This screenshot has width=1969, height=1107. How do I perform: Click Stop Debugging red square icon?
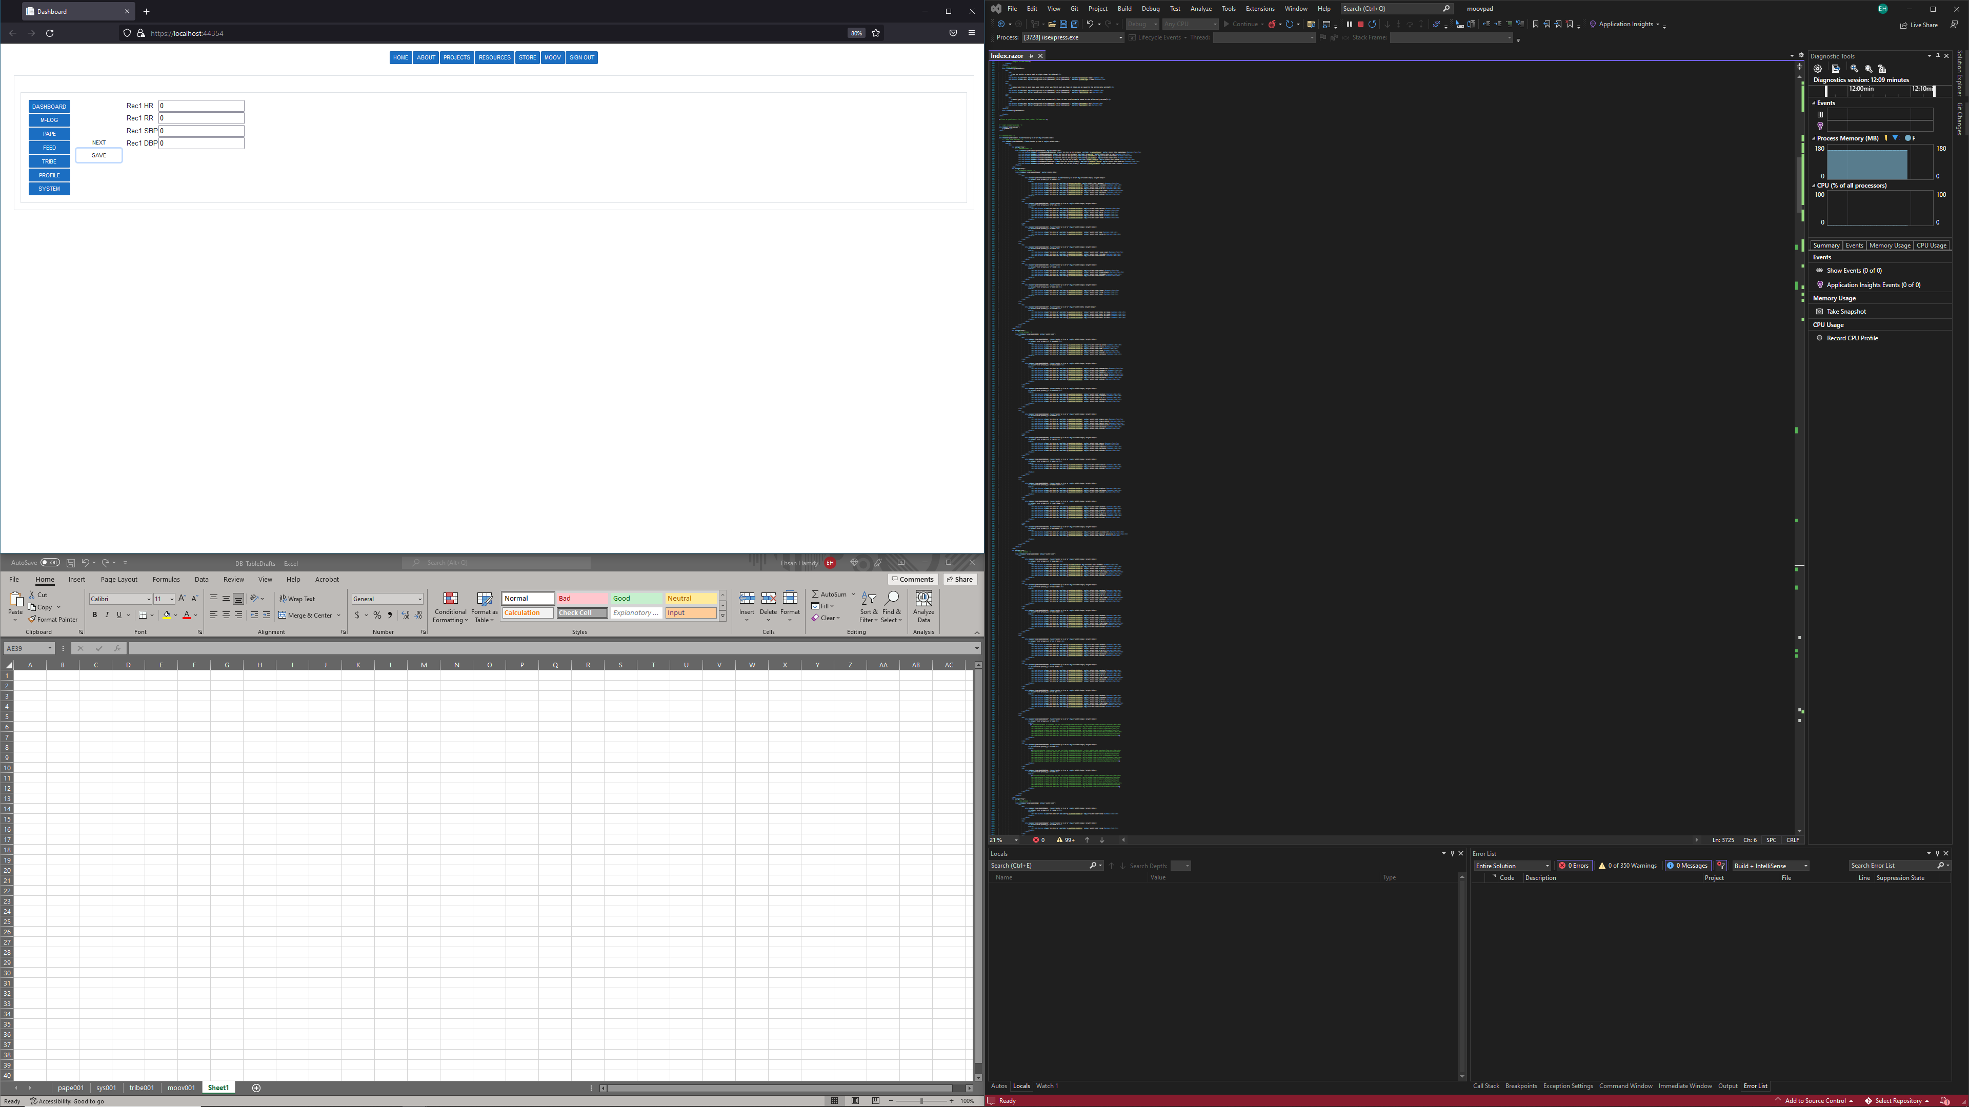coord(1360,25)
